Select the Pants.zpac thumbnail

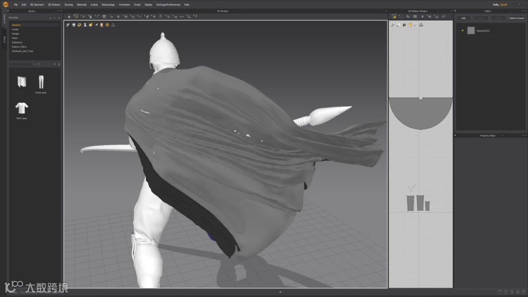[41, 82]
